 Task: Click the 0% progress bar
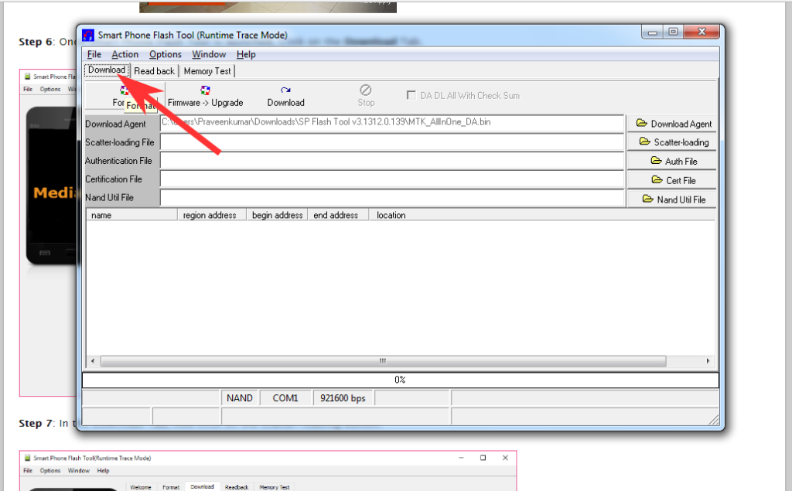[x=400, y=380]
